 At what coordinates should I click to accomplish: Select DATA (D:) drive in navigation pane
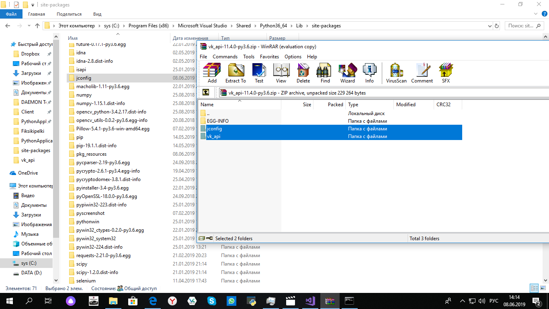pos(31,273)
